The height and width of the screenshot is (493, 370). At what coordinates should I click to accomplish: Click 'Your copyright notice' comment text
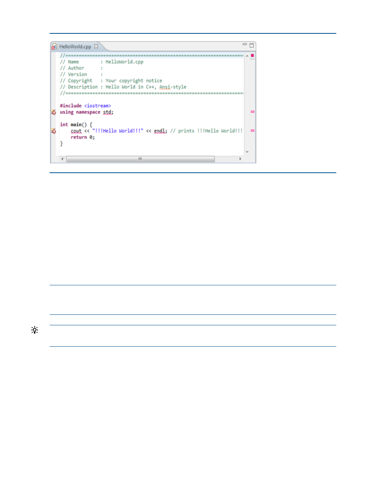click(x=134, y=81)
